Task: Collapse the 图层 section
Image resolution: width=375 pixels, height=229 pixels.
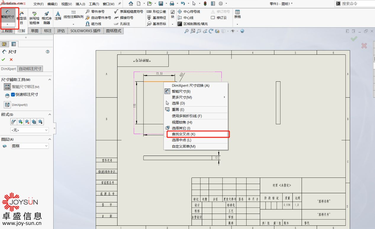Action: 50,139
